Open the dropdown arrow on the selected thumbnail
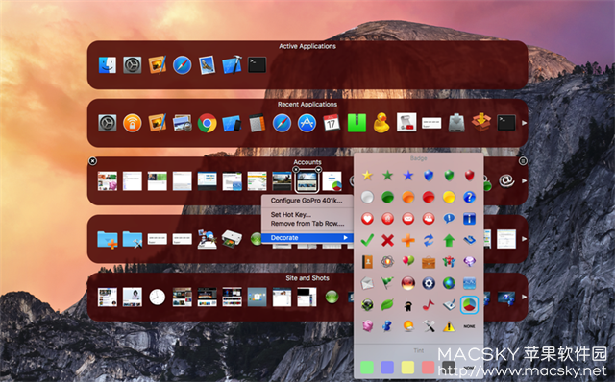The width and height of the screenshot is (615, 382). tap(318, 170)
